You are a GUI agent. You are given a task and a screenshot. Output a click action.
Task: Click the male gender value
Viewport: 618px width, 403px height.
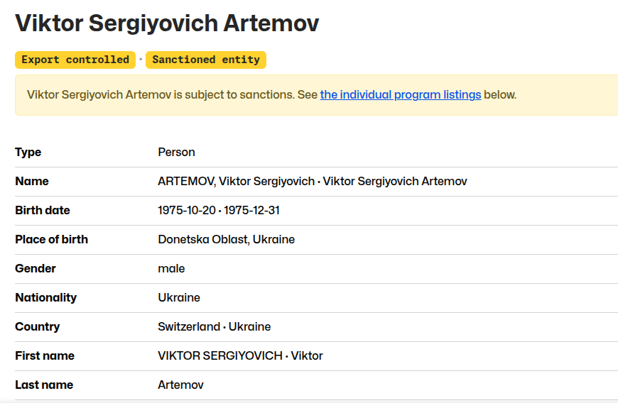pyautogui.click(x=171, y=268)
